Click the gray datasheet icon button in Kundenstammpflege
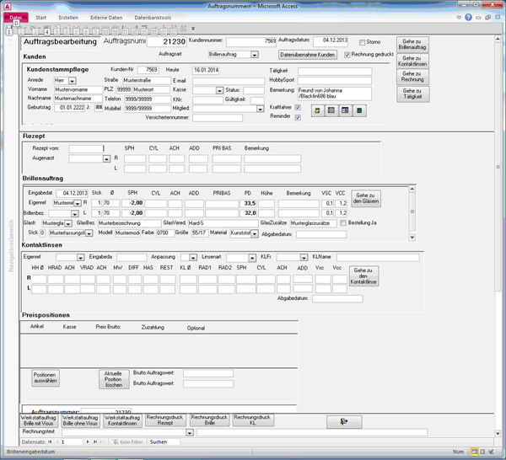Screen dimensions: 506x460 [x=331, y=110]
